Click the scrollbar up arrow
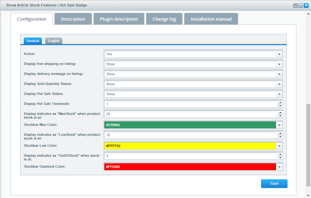The image size is (311, 198). pyautogui.click(x=308, y=14)
